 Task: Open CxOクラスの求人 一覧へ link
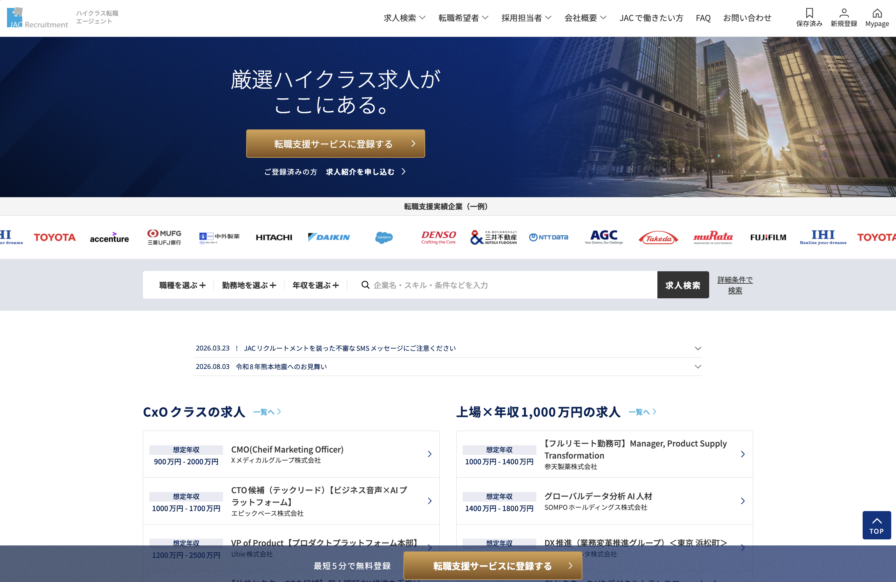tap(267, 412)
